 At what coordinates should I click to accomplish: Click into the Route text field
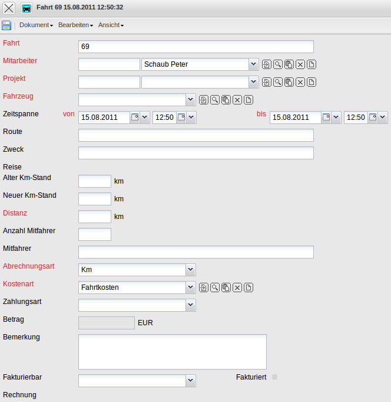click(195, 135)
